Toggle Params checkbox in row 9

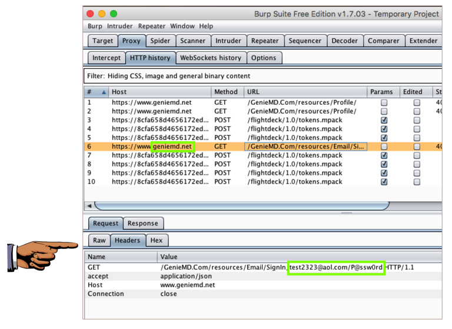(x=384, y=173)
